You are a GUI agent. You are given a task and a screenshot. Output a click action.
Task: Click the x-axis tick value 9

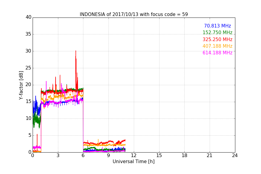[108, 156]
